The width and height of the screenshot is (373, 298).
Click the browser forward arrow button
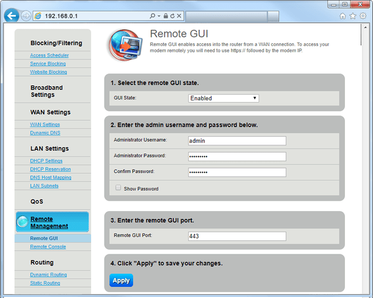26,16
